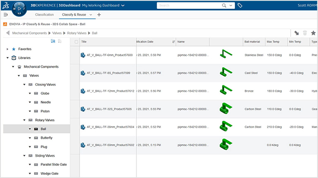Toggle the left sidebar menu icon
This screenshot has height=178, width=318.
click(5, 15)
